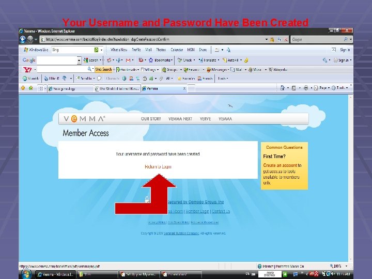Viewport: 372px width, 279px height.
Task: Click the Bing search field
Action: 72,50
